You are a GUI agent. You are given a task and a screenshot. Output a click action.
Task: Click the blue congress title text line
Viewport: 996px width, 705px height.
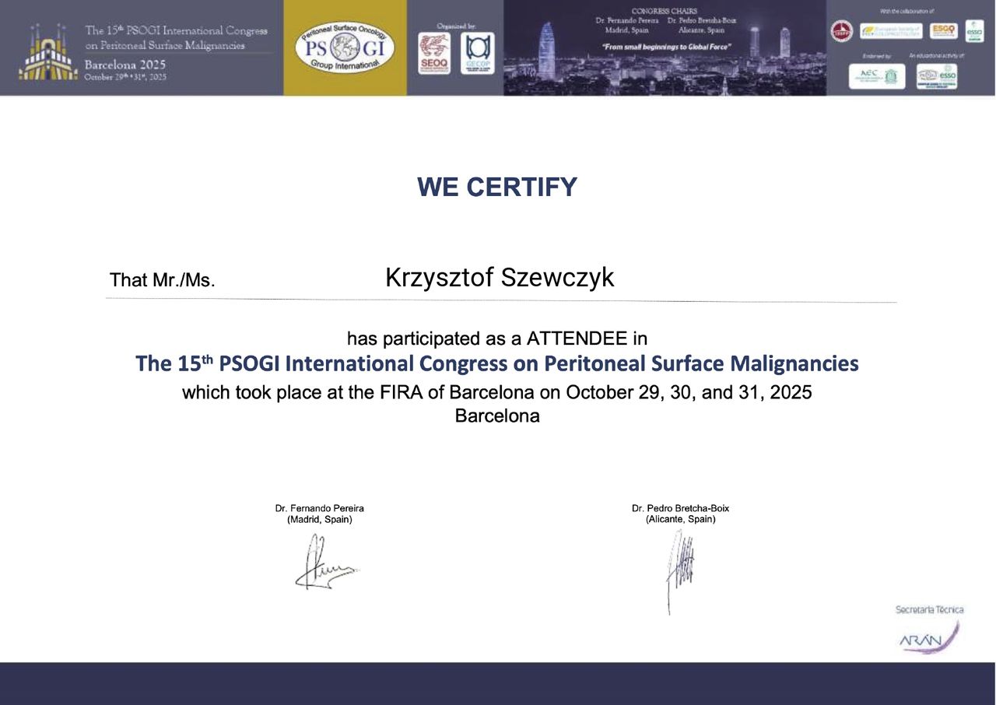[496, 363]
